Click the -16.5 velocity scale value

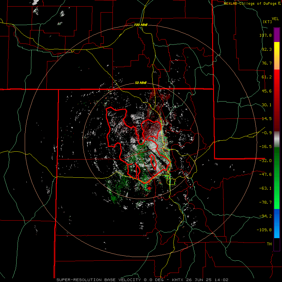(265, 147)
